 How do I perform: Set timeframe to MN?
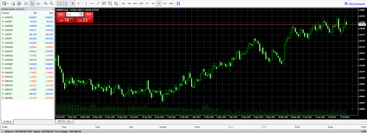click(x=171, y=4)
